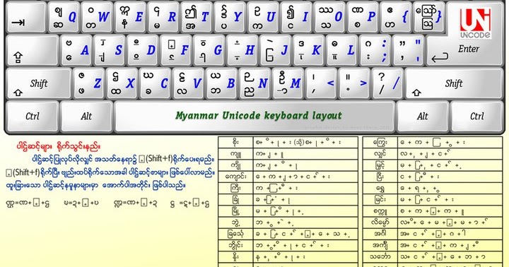Click the Tab key with arrow symbol
The width and height of the screenshot is (509, 267).
click(x=26, y=17)
